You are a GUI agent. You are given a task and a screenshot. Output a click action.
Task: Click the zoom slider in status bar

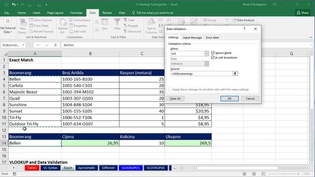284,174
